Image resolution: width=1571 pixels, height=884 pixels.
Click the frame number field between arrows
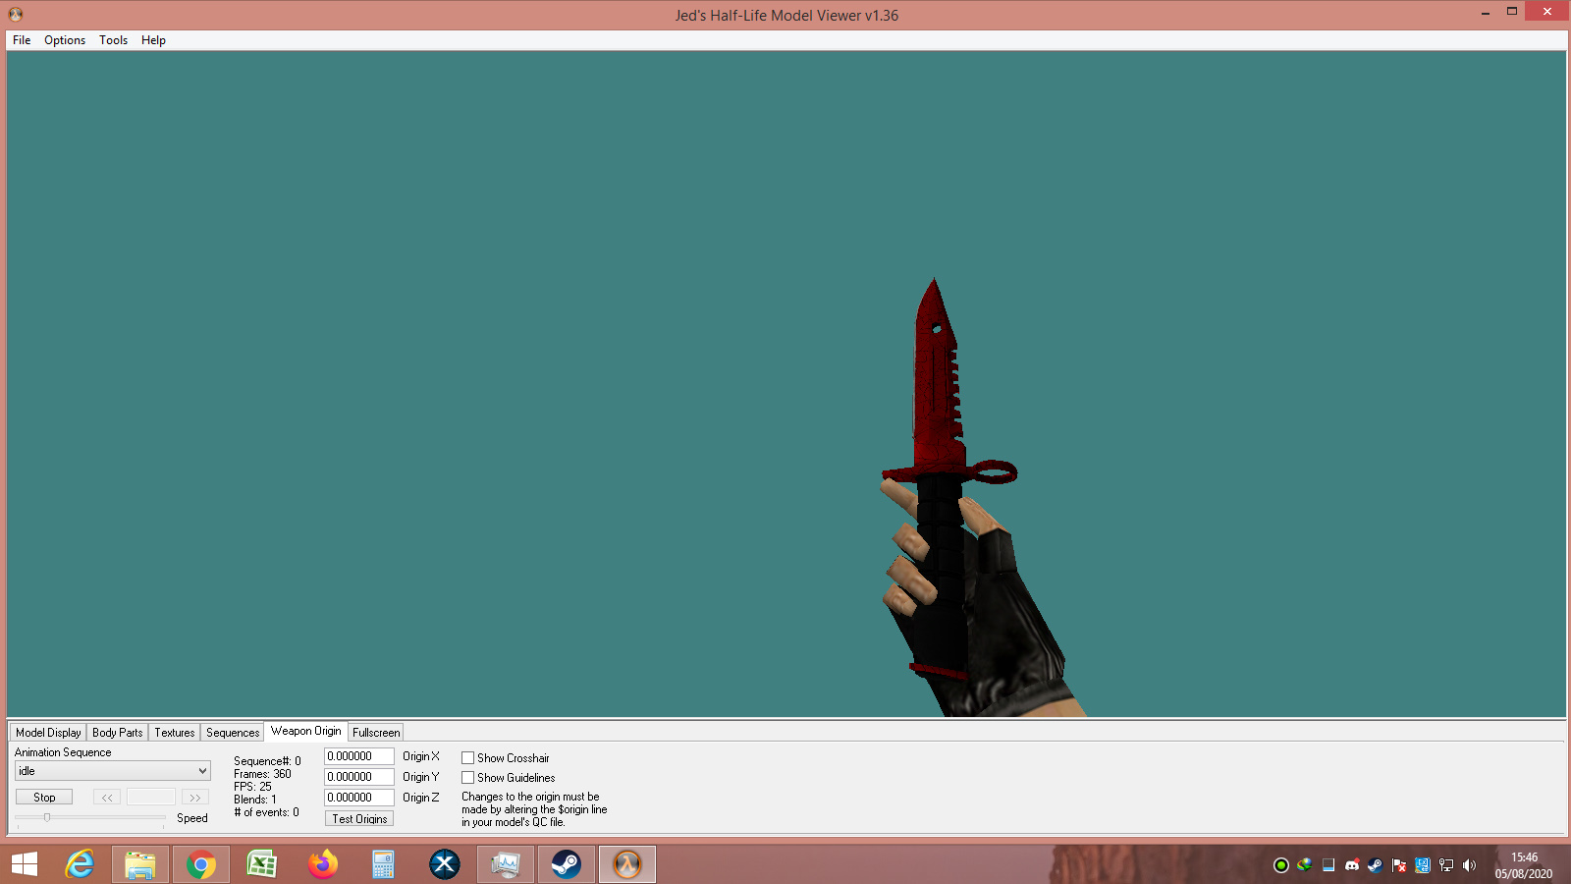coord(151,798)
